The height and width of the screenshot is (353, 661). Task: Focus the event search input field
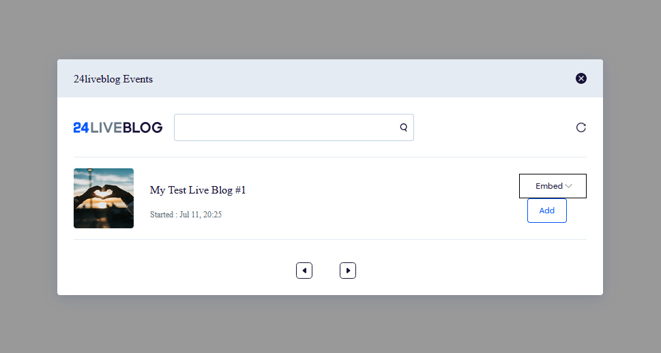tap(294, 127)
